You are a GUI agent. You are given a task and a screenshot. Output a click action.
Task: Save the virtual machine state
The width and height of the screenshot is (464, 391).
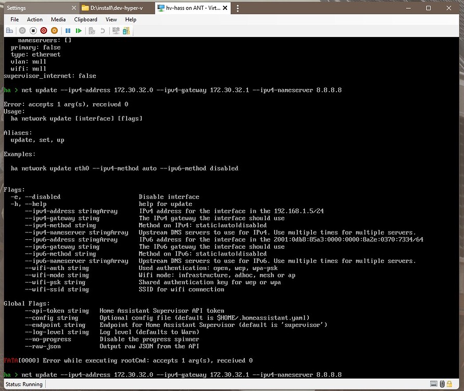click(54, 30)
